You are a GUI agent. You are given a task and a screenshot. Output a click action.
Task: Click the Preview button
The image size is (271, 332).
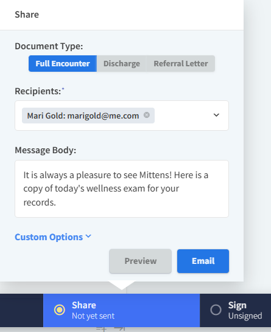click(141, 261)
